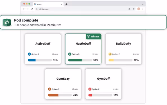The width and height of the screenshot is (167, 105).
Task: Click the Option E label
Action: click(96, 89)
